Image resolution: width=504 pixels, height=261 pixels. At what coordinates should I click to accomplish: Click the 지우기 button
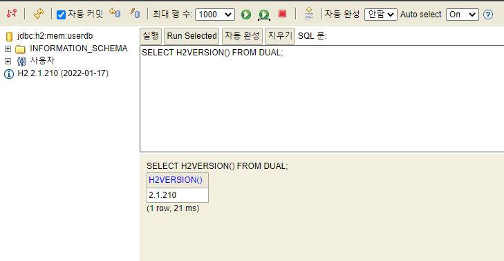280,36
